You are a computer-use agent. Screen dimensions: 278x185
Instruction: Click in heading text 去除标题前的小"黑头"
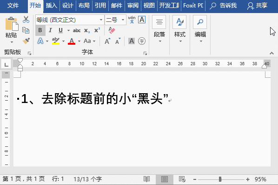(105, 99)
